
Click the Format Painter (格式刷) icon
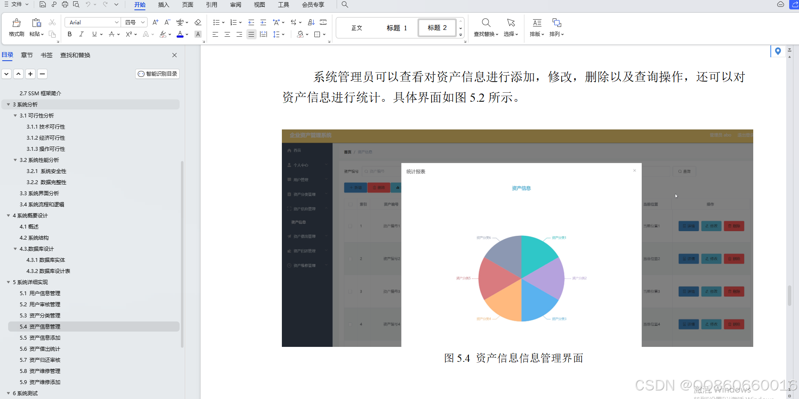(x=16, y=23)
